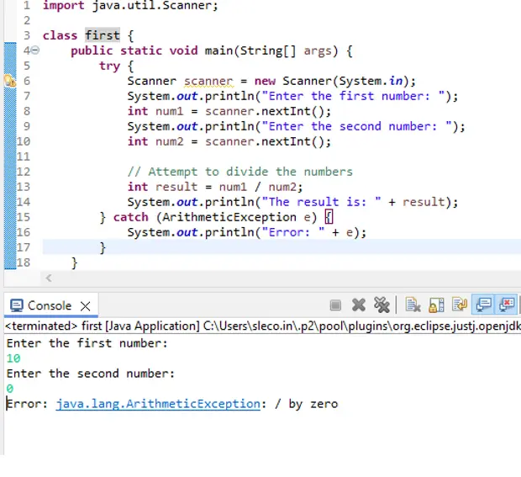Screen dimensions: 521x477
Task: Click the comment 'Attempt to divide the numbers'
Action: 250,172
